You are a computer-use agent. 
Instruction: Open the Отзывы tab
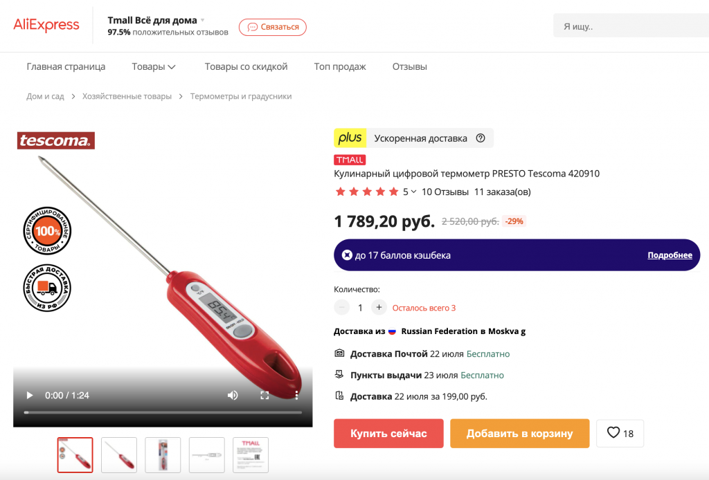pyautogui.click(x=410, y=67)
